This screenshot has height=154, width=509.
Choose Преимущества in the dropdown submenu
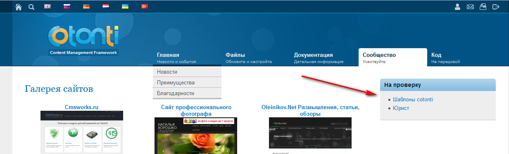pos(187,83)
